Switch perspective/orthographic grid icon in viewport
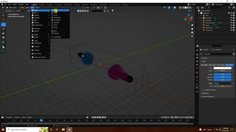 tap(192, 36)
